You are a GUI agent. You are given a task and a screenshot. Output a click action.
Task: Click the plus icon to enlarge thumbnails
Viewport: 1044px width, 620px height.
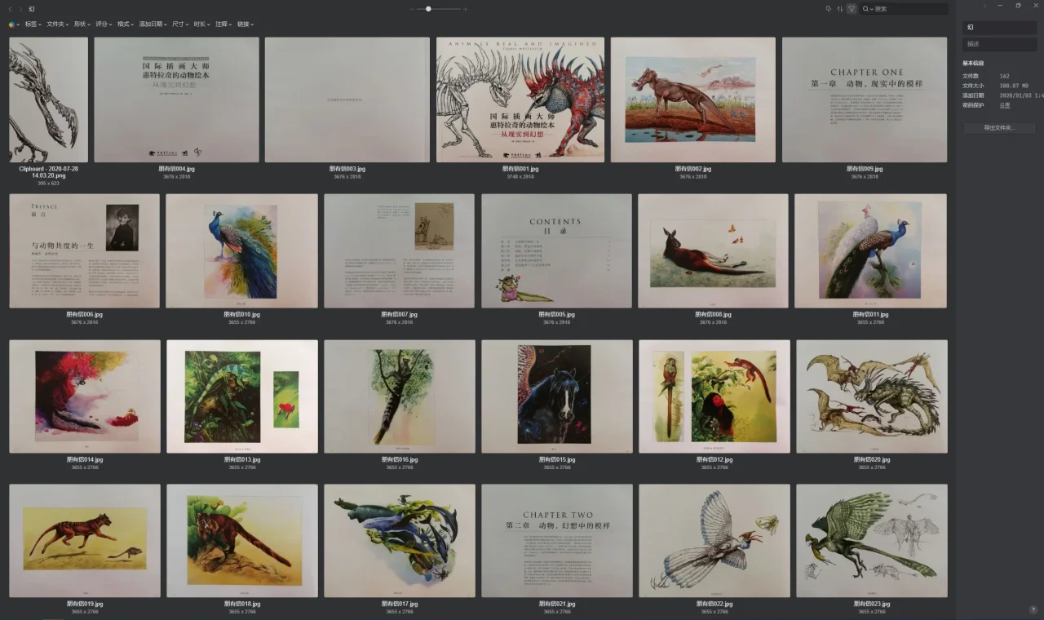tap(465, 9)
